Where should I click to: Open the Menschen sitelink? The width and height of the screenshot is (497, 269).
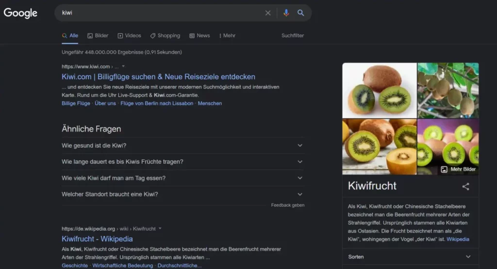point(210,103)
